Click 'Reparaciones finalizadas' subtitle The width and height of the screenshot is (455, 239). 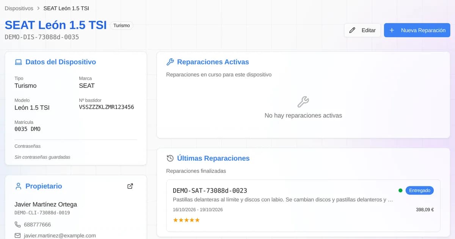pyautogui.click(x=196, y=171)
